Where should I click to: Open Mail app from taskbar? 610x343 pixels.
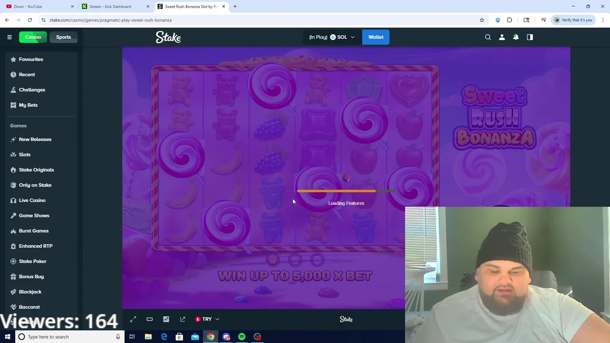195,337
